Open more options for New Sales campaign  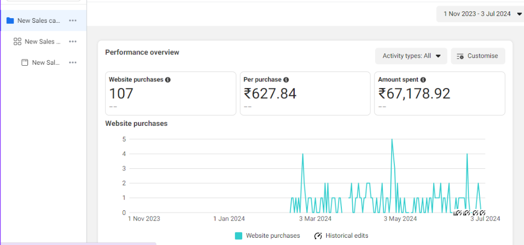coord(73,21)
